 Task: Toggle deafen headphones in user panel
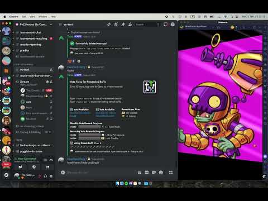coord(45,176)
